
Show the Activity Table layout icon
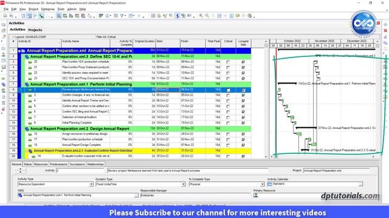tap(23, 16)
